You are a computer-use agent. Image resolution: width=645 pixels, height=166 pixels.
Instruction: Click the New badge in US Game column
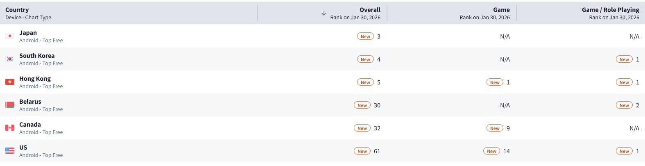pos(491,151)
